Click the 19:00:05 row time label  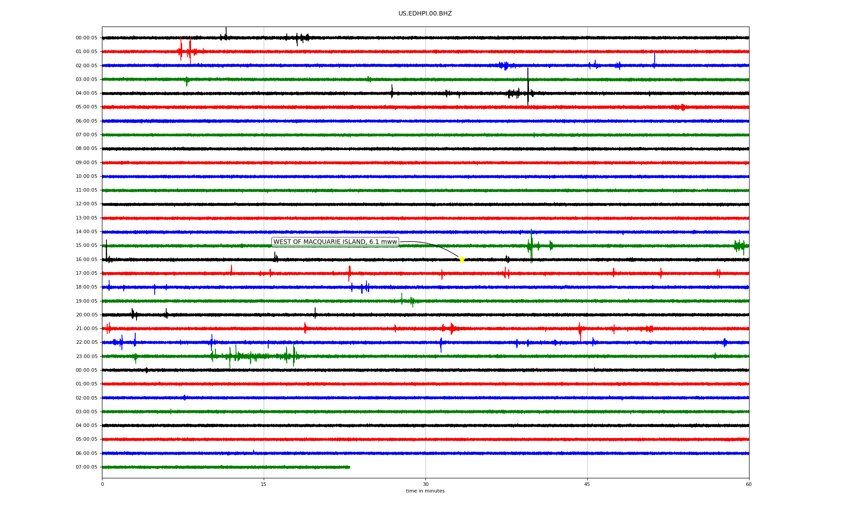[x=86, y=301]
